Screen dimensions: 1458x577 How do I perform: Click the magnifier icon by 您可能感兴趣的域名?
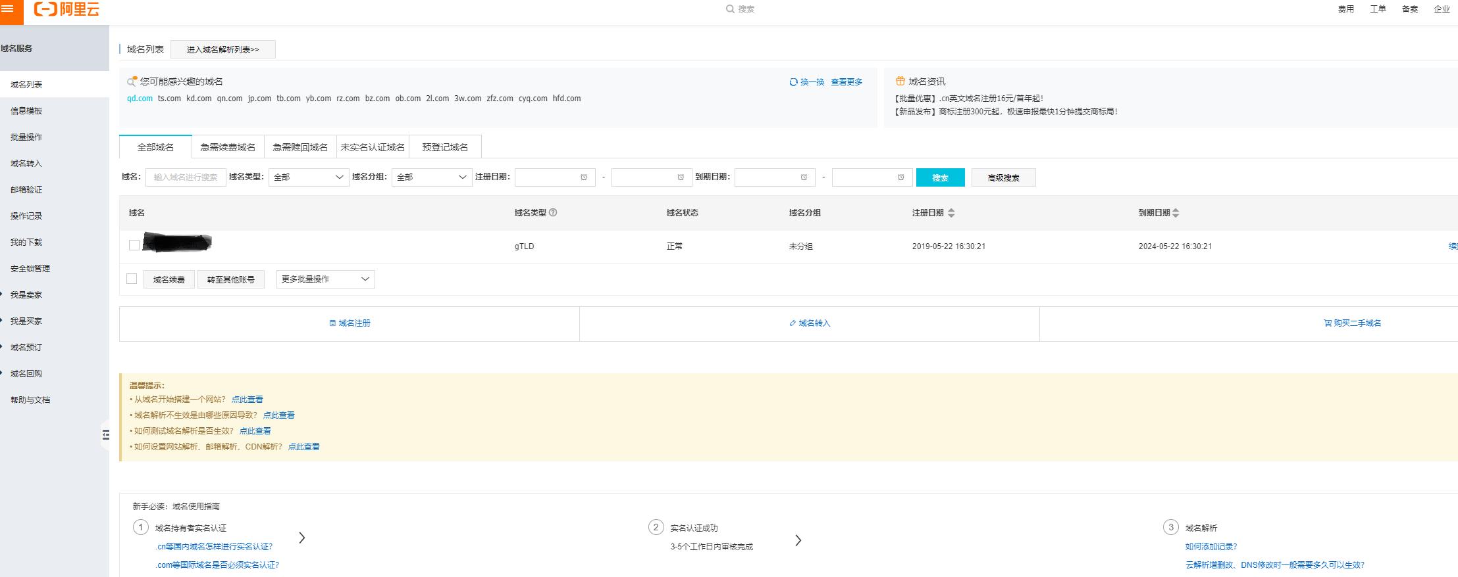[x=132, y=81]
